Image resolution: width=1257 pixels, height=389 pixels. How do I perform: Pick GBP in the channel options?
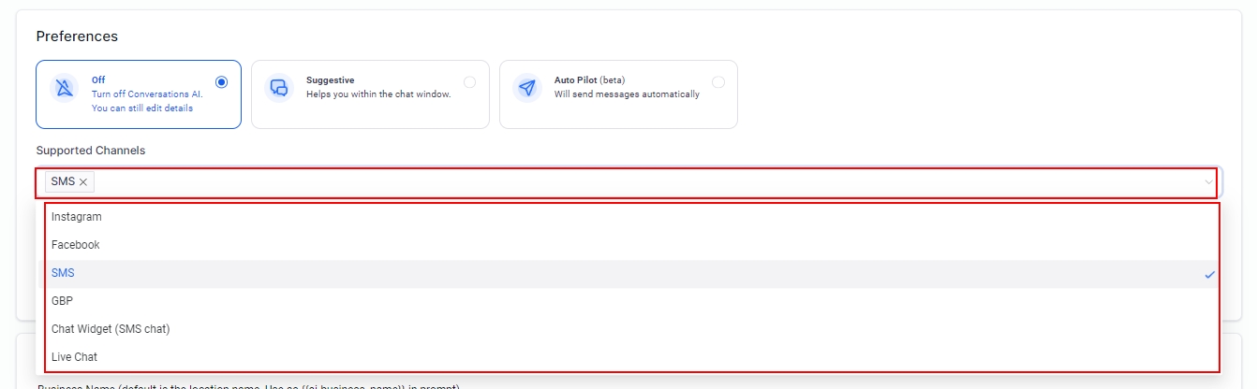[63, 301]
